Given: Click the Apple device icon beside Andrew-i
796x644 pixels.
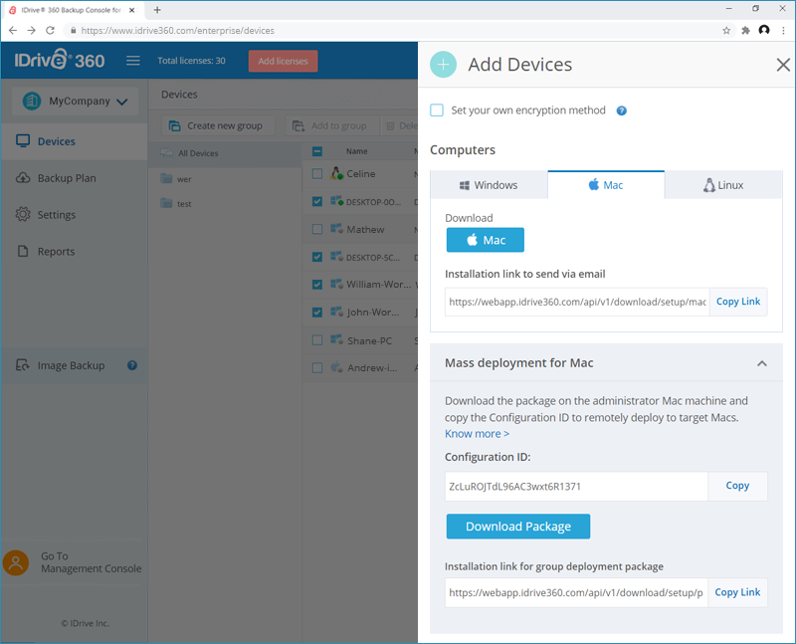Looking at the screenshot, I should 336,366.
